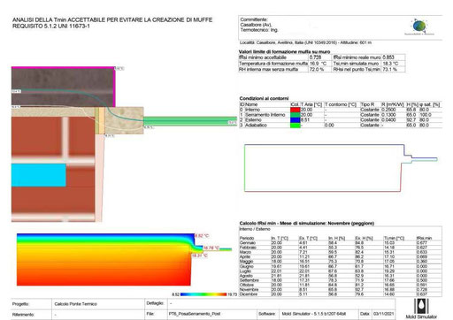Click the green window frame element
Screen dimensions: 453x320
(190, 121)
